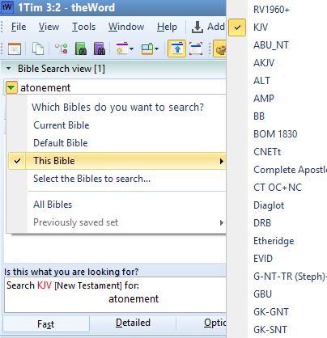Toggle the KJV checkmark in Bible list
Screen dimensions: 327x338
[237, 27]
